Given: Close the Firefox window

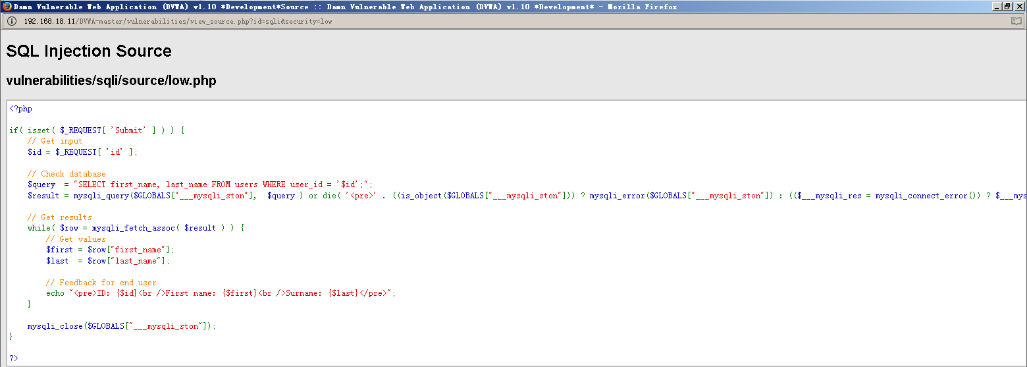Looking at the screenshot, I should click(1019, 7).
